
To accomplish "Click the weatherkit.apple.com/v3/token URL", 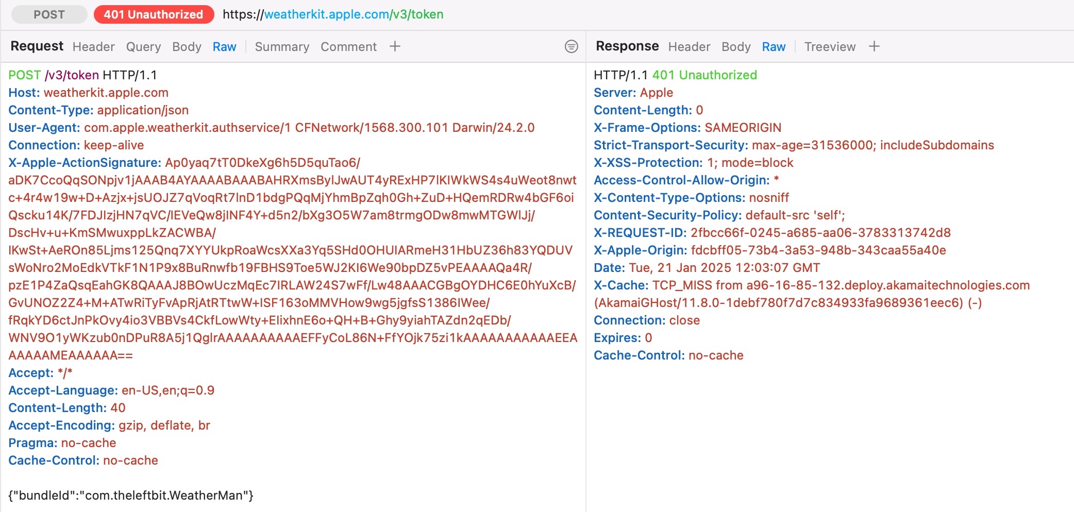I will pyautogui.click(x=333, y=14).
